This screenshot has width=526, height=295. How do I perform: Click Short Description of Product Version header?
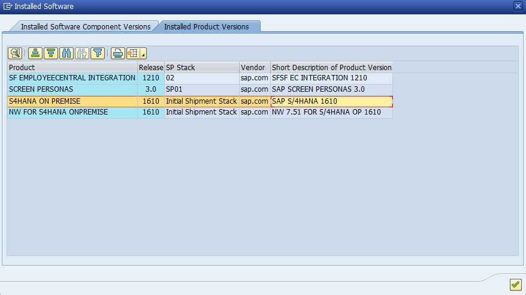[331, 68]
